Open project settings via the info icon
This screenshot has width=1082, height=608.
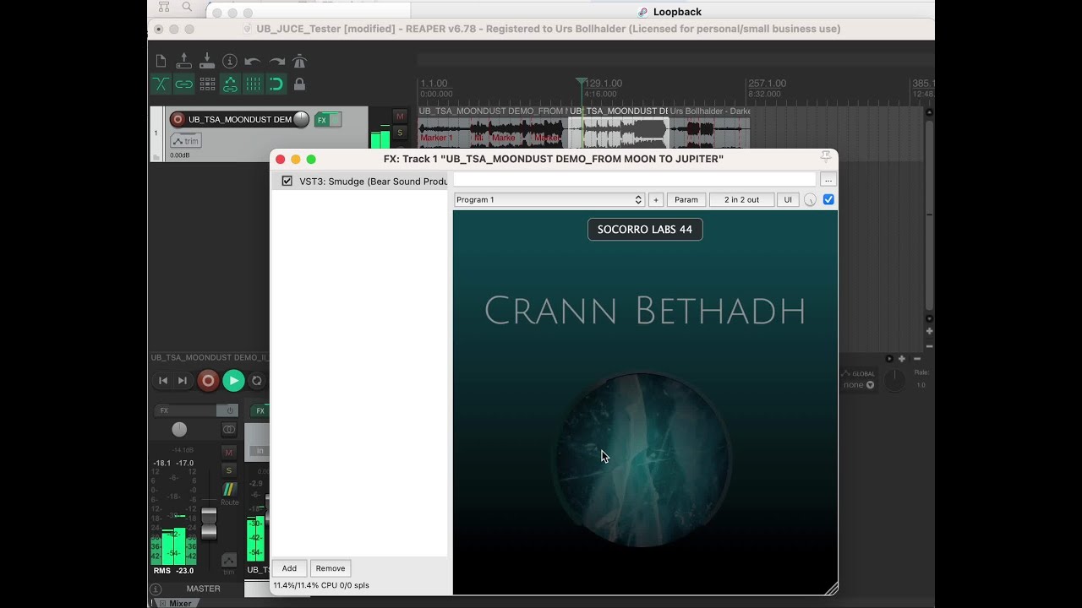[230, 61]
